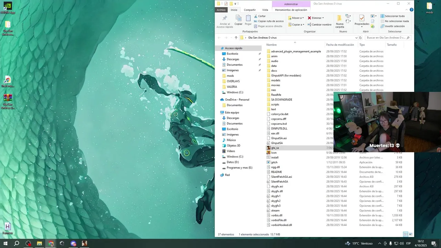This screenshot has width=441, height=248.
Task: Select Este equipo in navigation pane
Action: (x=232, y=112)
